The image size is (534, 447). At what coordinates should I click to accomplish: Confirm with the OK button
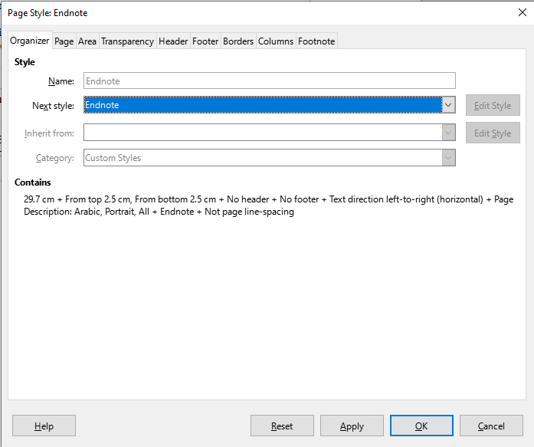coord(421,426)
